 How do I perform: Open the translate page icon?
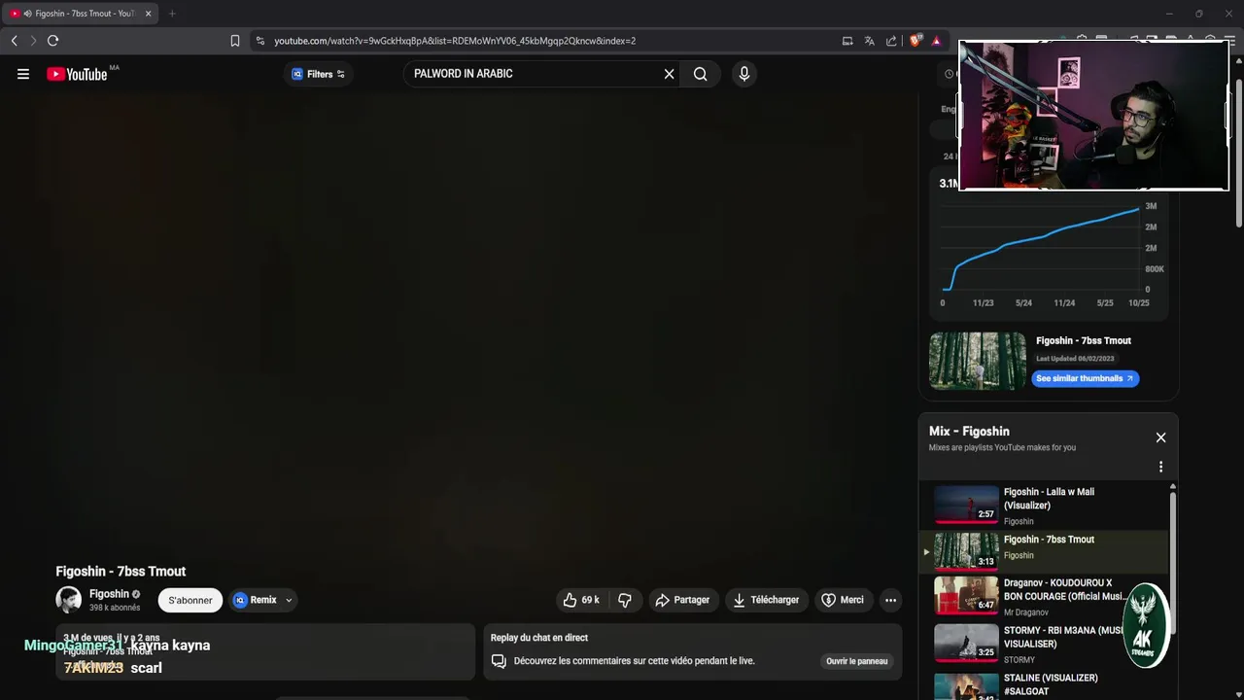869,41
